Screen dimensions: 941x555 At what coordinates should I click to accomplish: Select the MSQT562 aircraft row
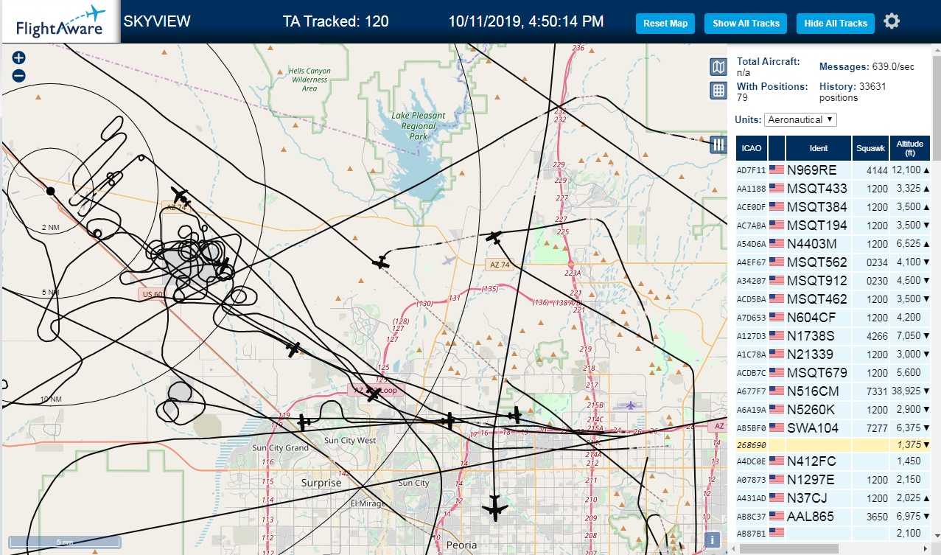[833, 262]
